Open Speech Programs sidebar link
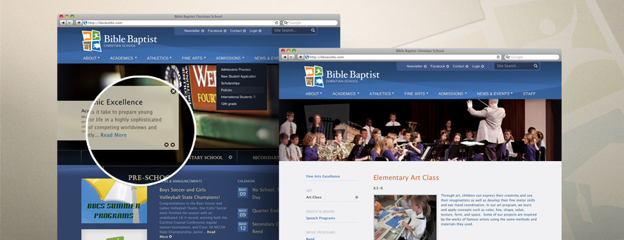This screenshot has height=240, width=624. [x=321, y=218]
